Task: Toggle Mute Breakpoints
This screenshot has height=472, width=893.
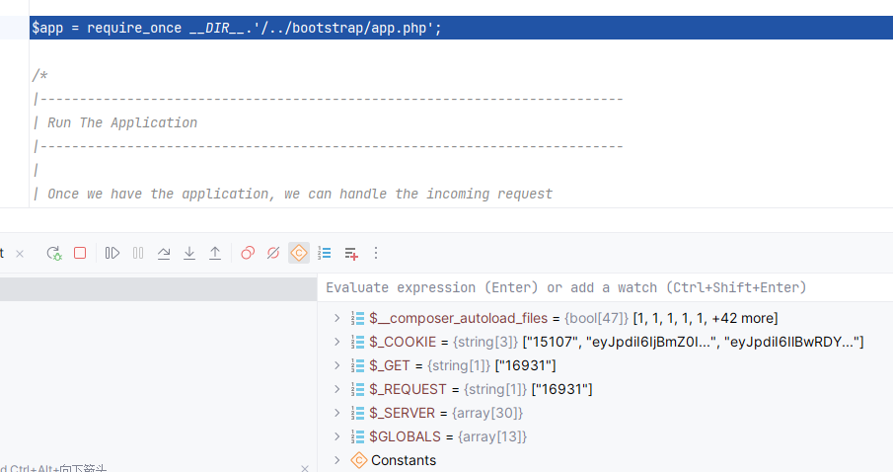Action: 273,254
